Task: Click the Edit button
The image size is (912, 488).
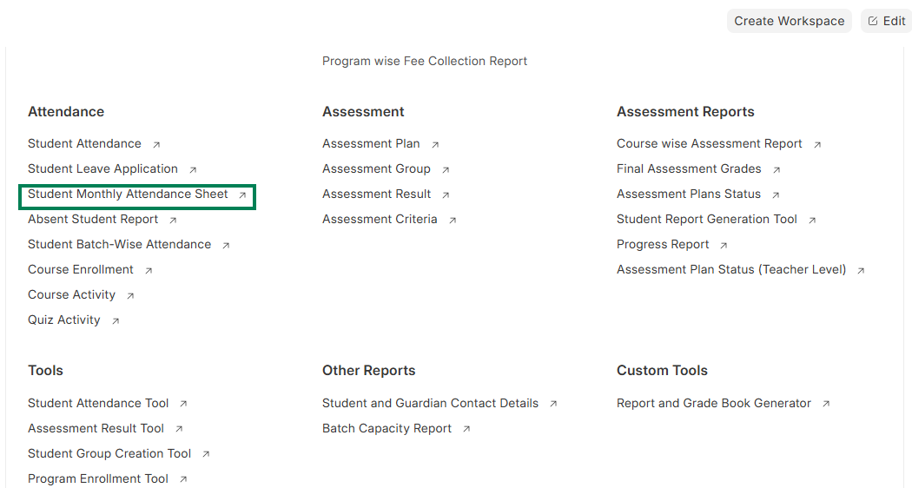Action: [x=886, y=21]
